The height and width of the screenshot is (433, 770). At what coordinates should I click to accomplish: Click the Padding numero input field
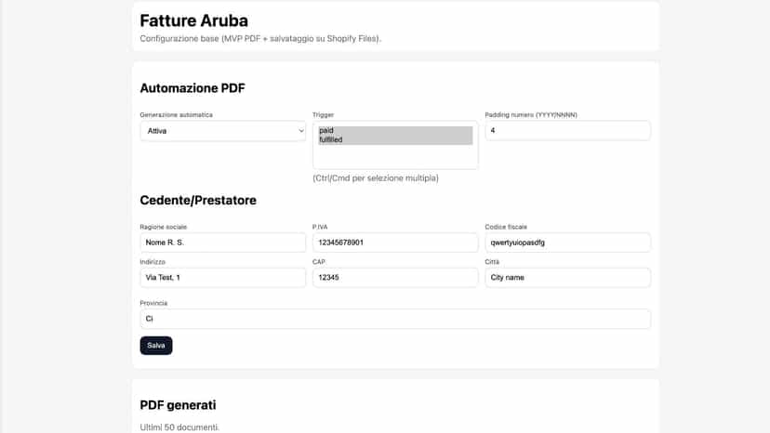click(567, 131)
